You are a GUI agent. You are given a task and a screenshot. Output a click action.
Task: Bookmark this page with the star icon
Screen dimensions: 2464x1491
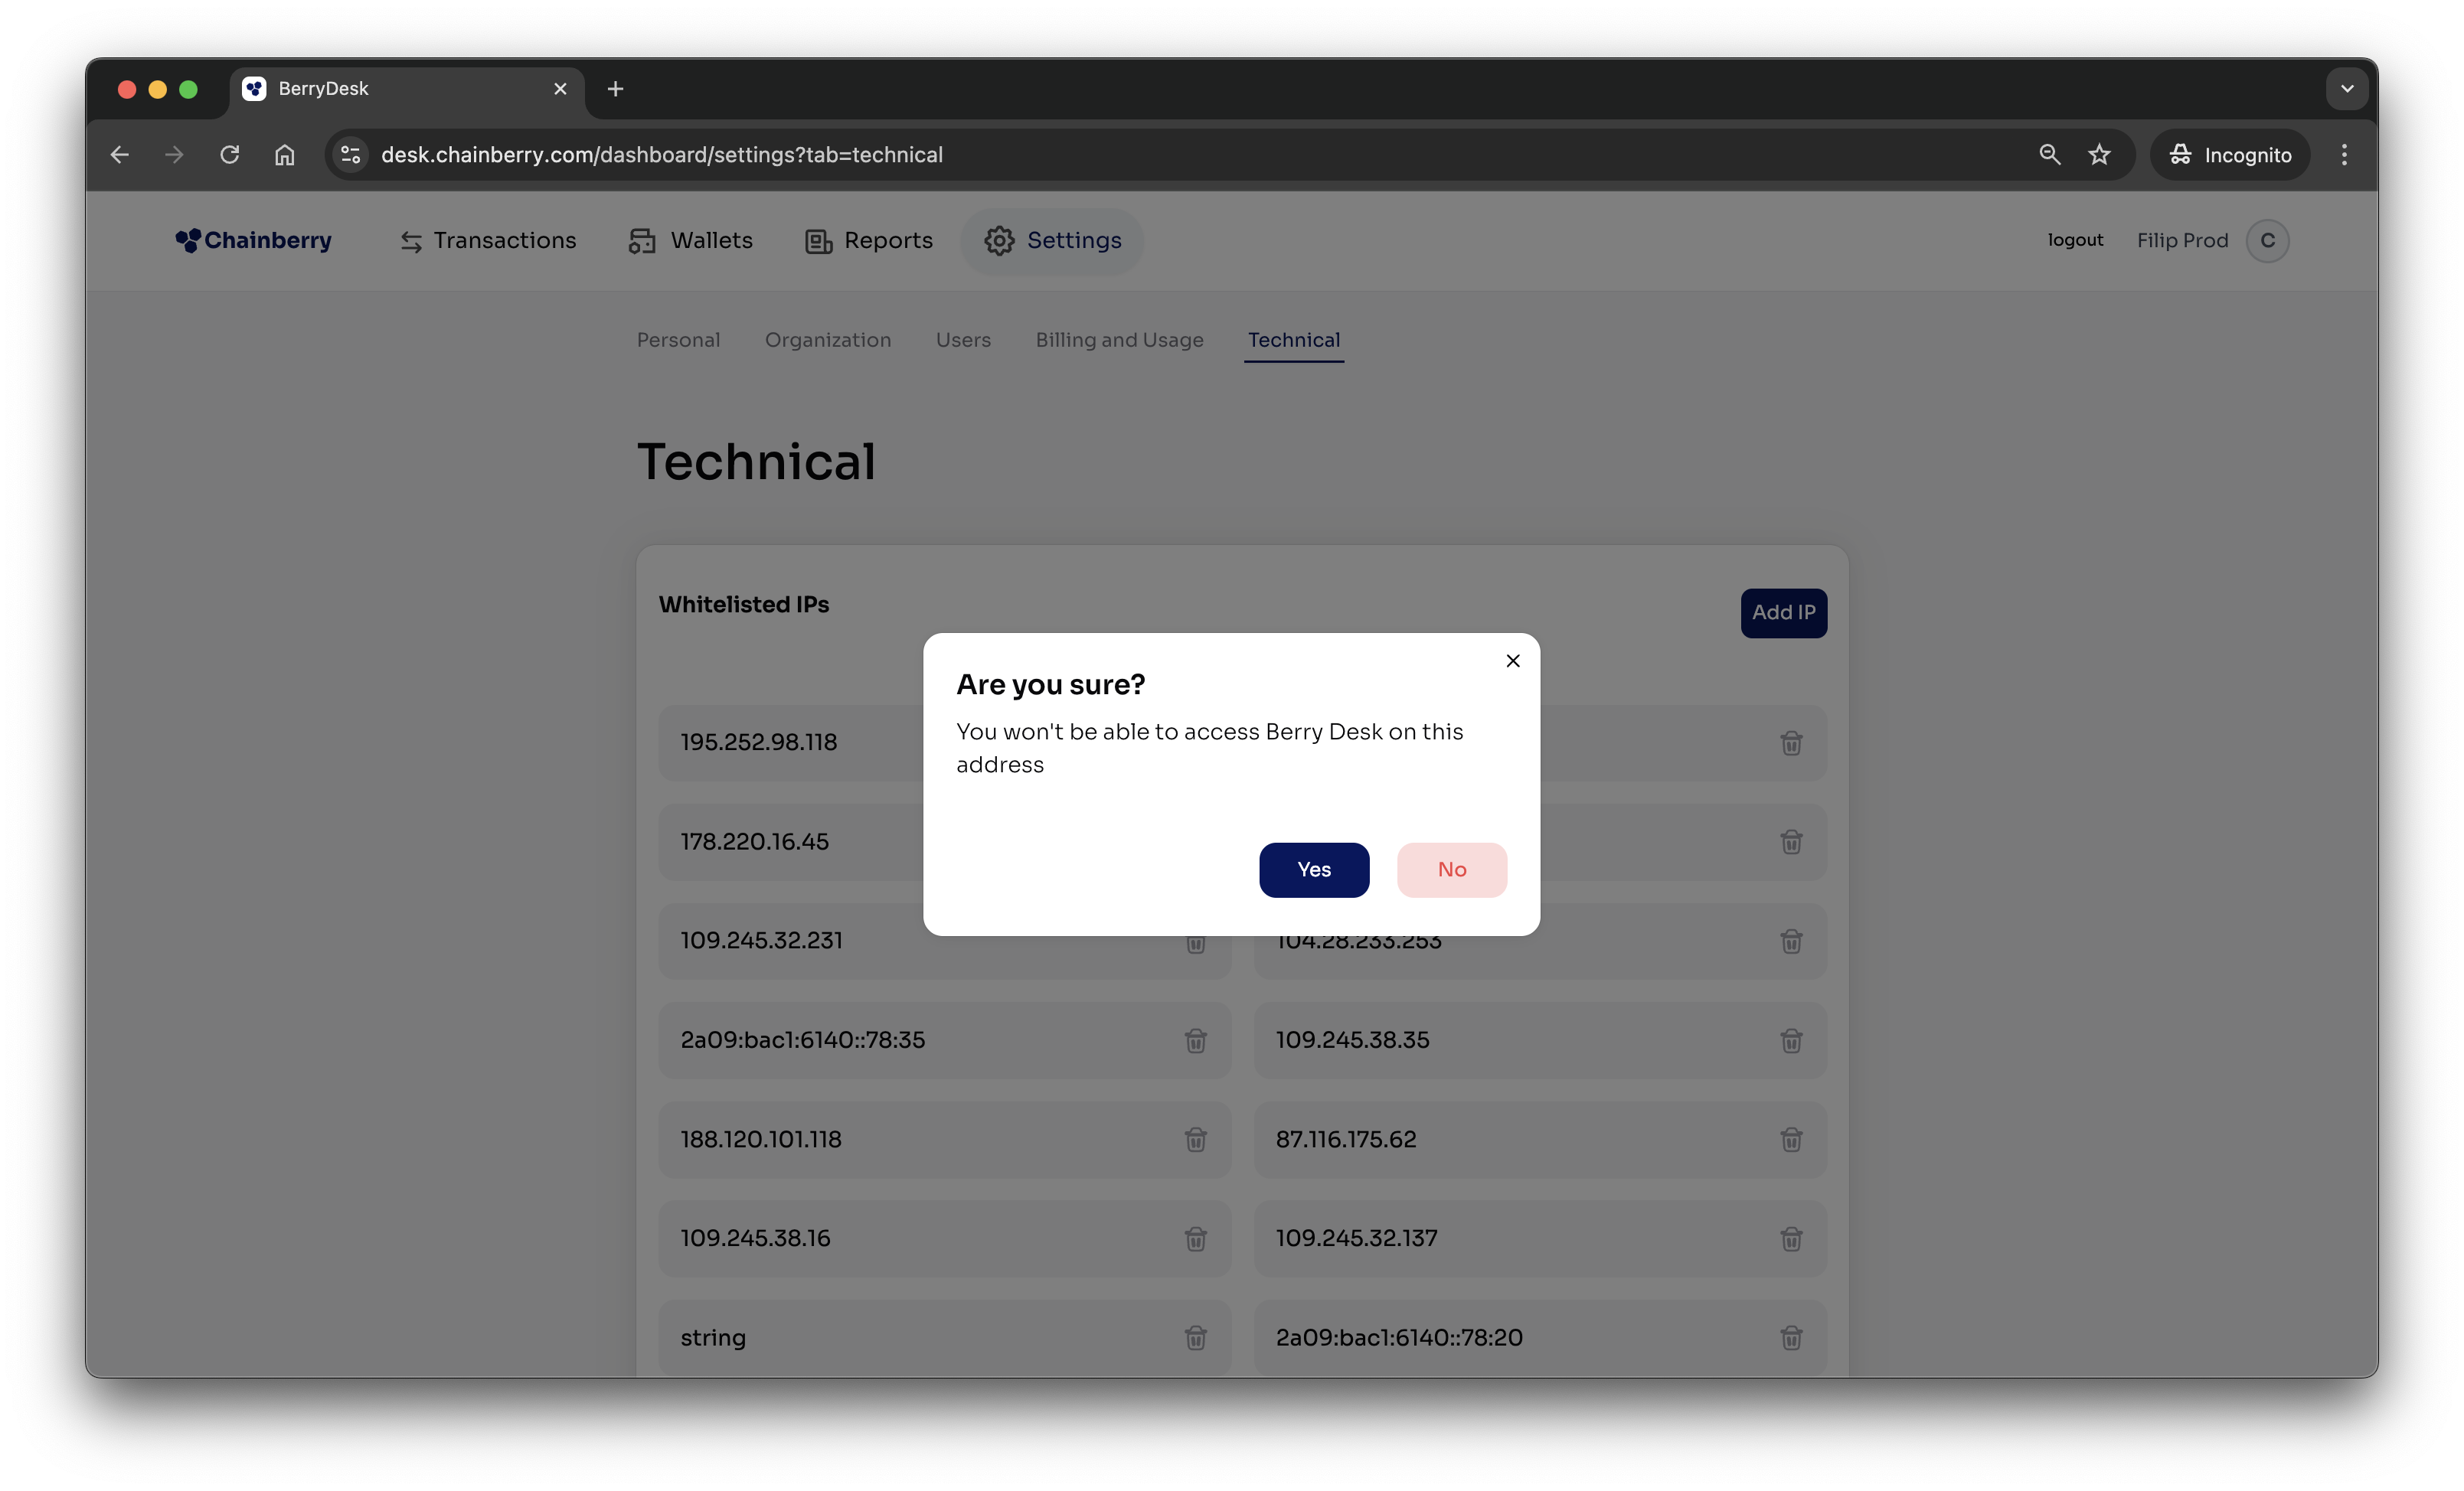(x=2099, y=155)
